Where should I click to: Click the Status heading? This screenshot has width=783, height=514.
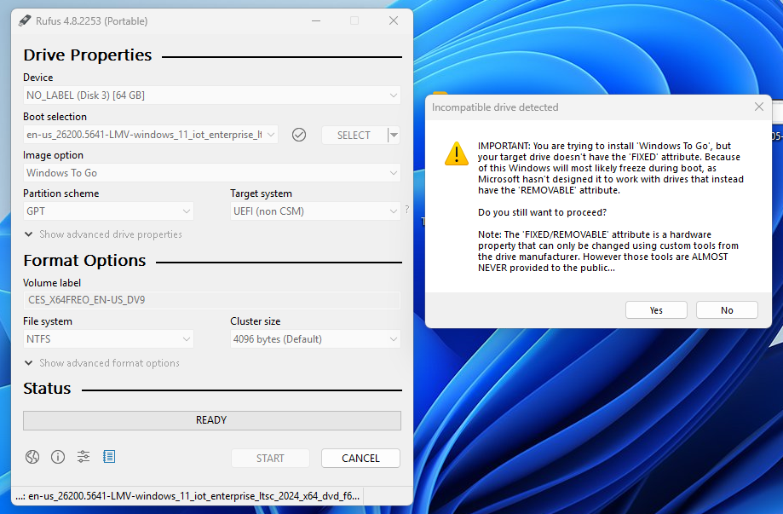coord(47,389)
